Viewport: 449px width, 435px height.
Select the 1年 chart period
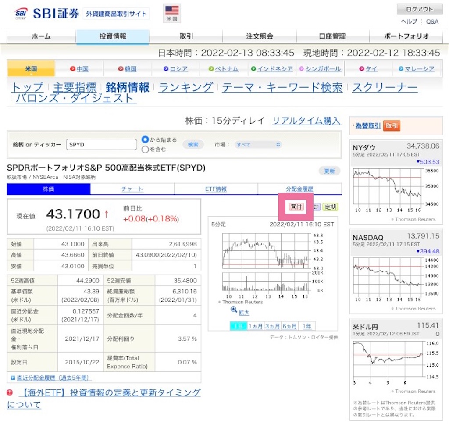307,326
